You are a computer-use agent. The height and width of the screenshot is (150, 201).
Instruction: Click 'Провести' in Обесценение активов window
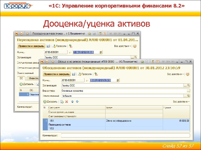coord(85,74)
